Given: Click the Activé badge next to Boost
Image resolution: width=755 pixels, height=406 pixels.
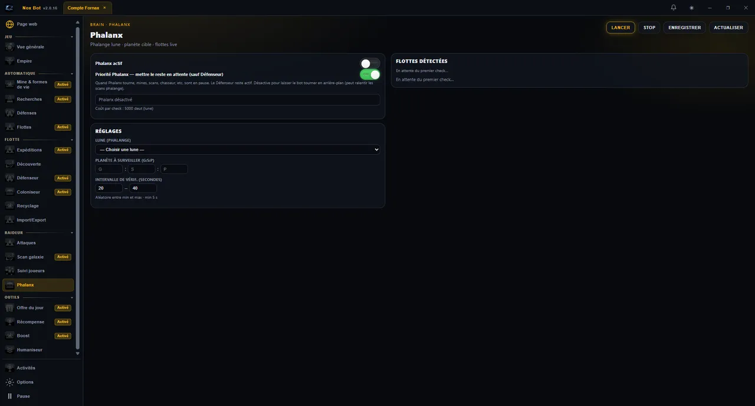Looking at the screenshot, I should point(63,336).
